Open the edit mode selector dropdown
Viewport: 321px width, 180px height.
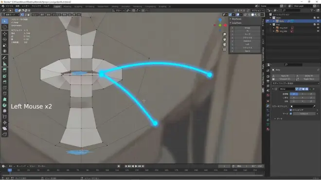click(x=11, y=15)
